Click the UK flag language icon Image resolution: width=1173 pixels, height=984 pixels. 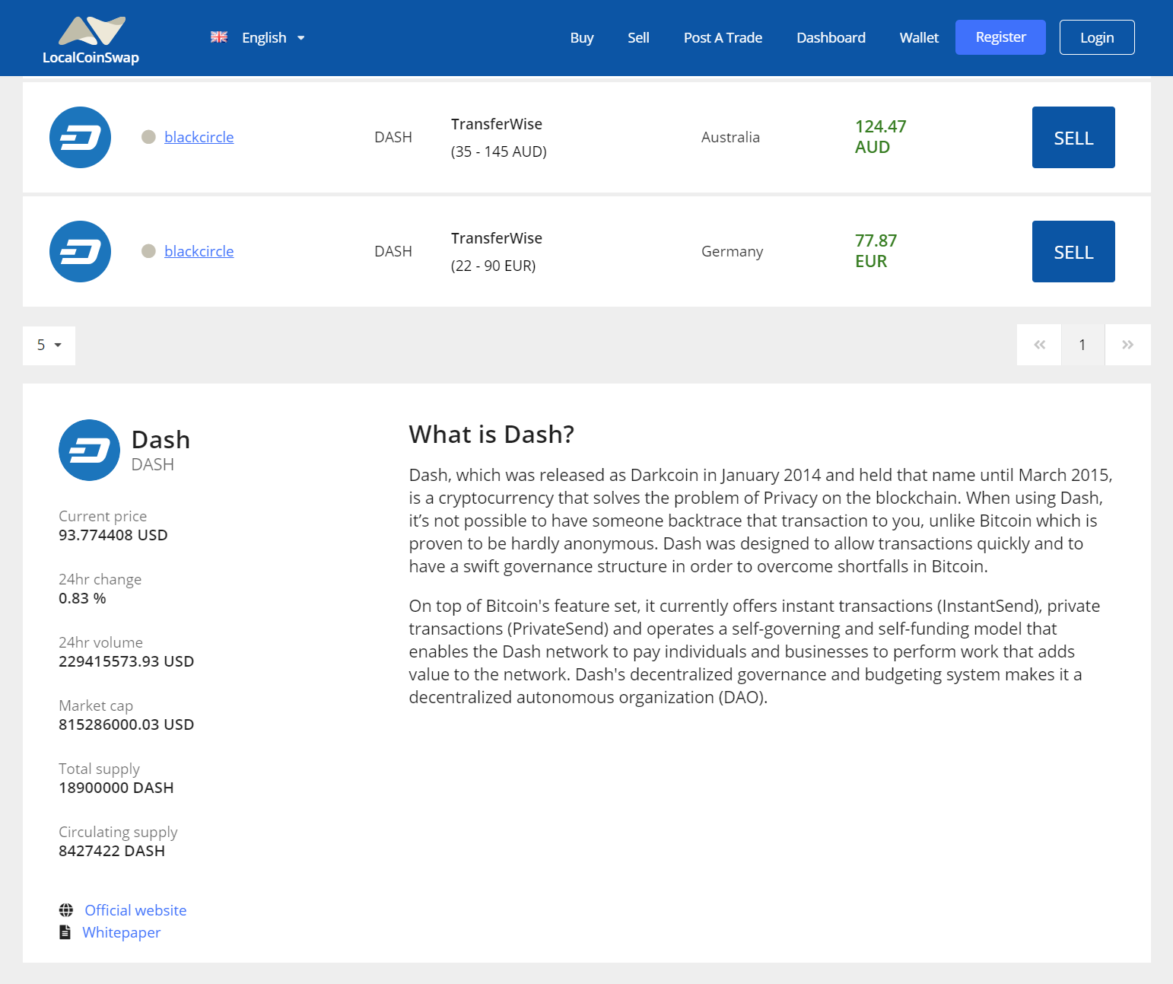(x=219, y=37)
